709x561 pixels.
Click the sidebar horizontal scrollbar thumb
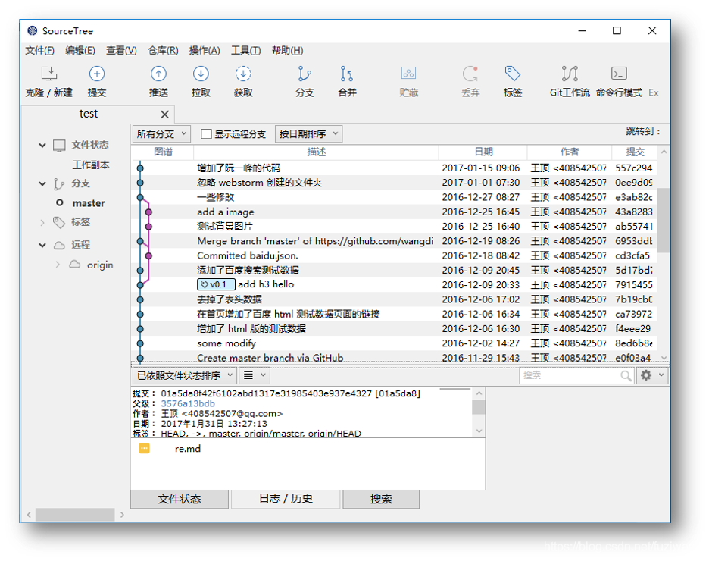click(75, 515)
